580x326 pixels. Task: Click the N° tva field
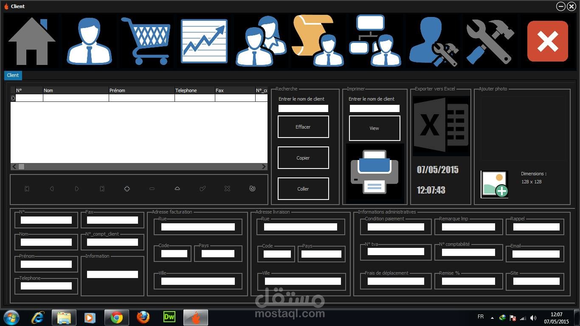tap(396, 252)
